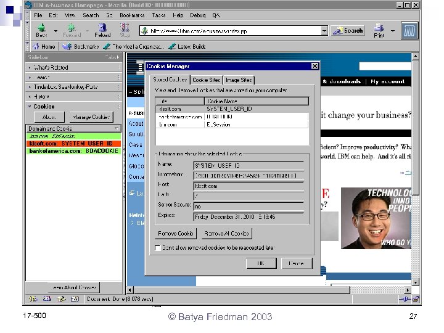
Task: Open the Print options dropdown arrow
Action: (393, 31)
